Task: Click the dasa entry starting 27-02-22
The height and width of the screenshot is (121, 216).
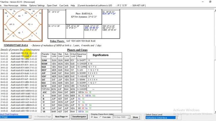Action: tap(19, 102)
